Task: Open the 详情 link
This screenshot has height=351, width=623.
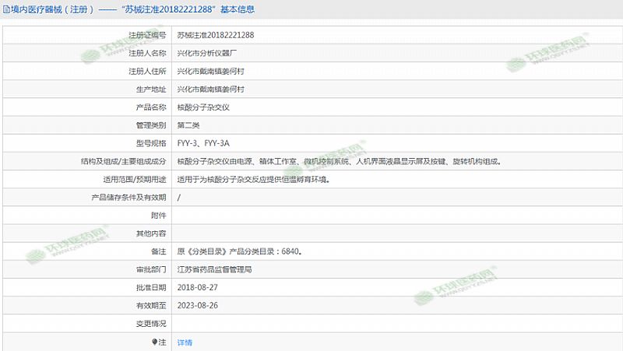Action: (x=185, y=342)
